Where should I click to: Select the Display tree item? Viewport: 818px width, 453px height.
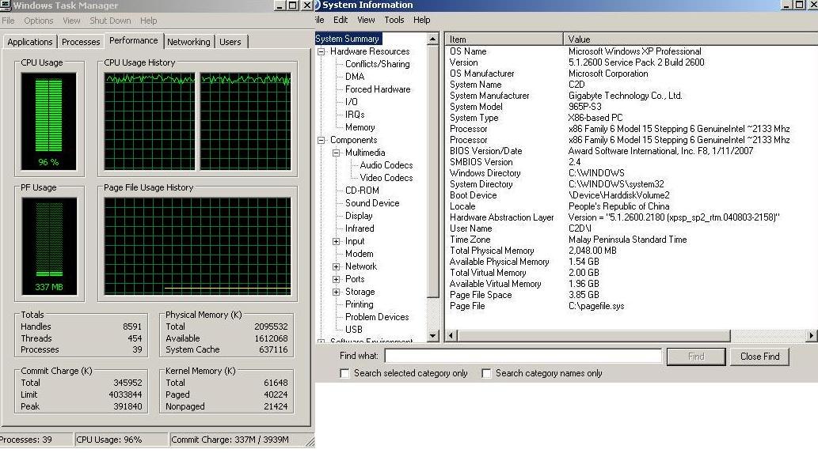(359, 216)
